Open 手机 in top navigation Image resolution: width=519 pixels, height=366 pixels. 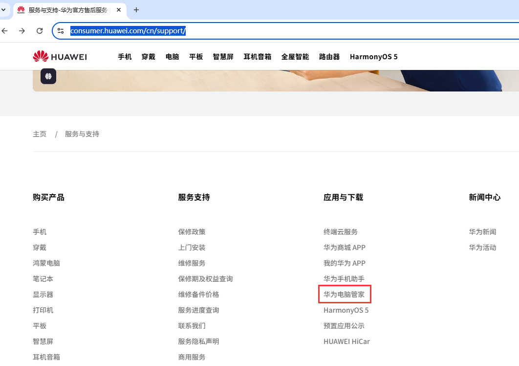pyautogui.click(x=125, y=57)
